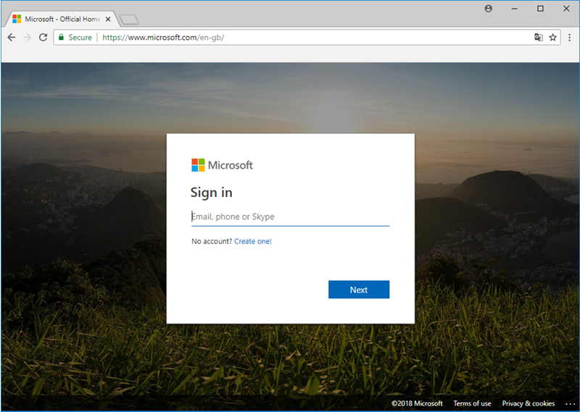Focus the Email, phone or Skype field

[290, 216]
